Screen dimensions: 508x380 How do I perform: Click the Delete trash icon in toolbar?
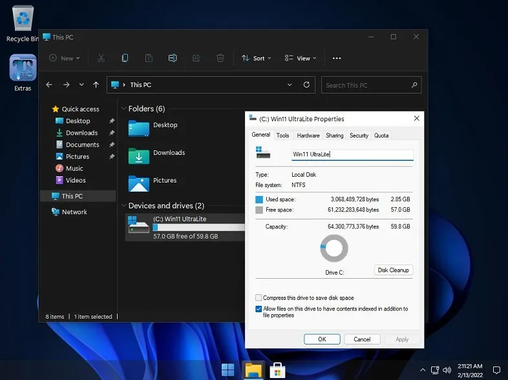click(x=220, y=58)
